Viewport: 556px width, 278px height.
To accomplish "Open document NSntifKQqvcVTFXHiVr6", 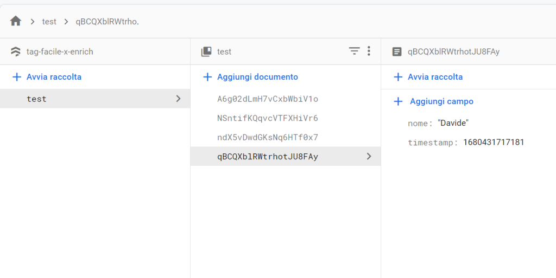I will tap(286, 118).
